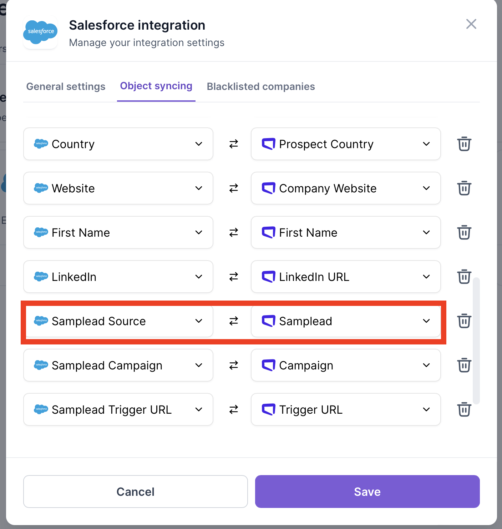Screen dimensions: 502x529
Task: Save the integration settings
Action: [x=367, y=492]
